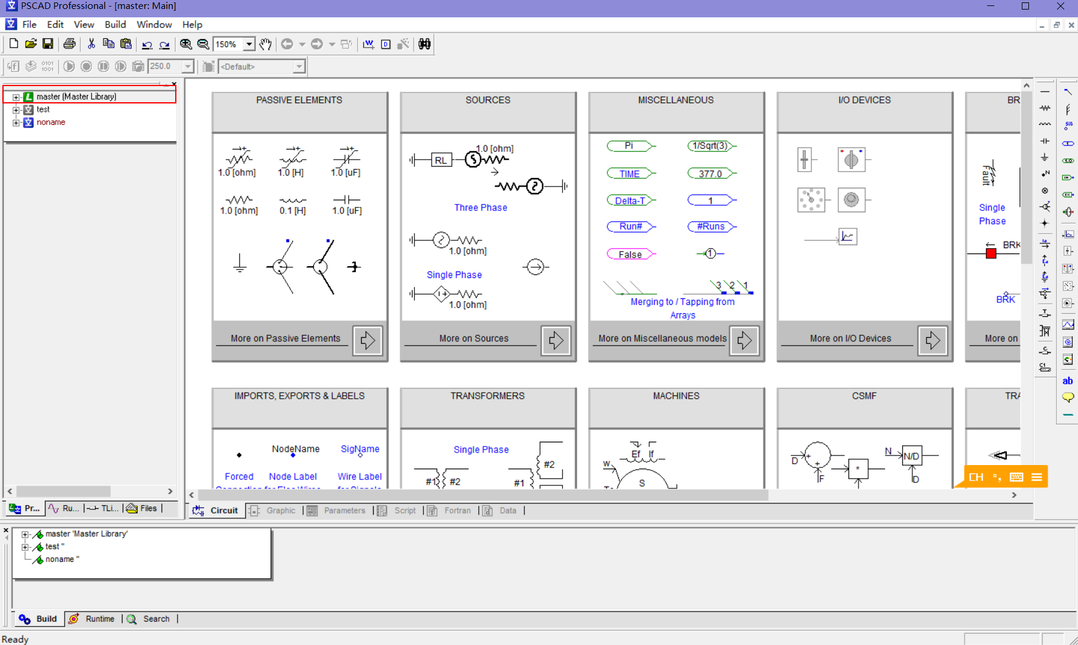The width and height of the screenshot is (1078, 645).
Task: Click the Zoom In magnifier icon
Action: pyautogui.click(x=186, y=44)
